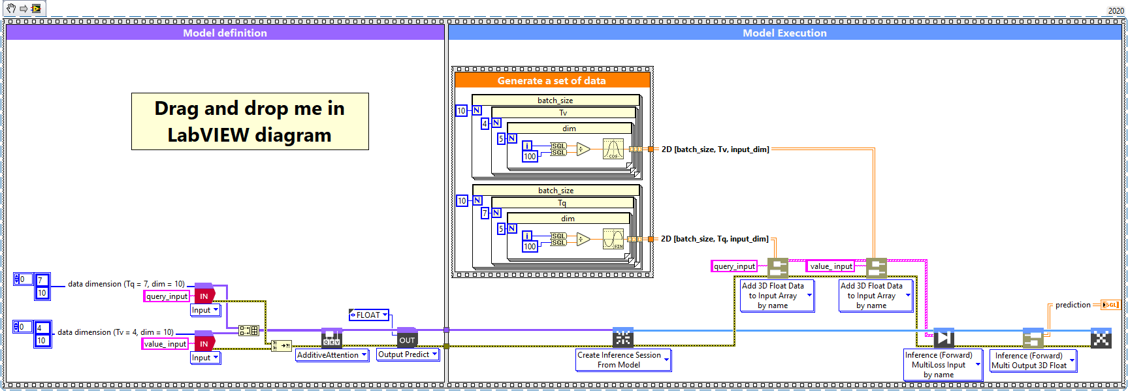Image resolution: width=1128 pixels, height=391 pixels.
Task: Click the prediction SGL indicator terminal
Action: pyautogui.click(x=1110, y=305)
